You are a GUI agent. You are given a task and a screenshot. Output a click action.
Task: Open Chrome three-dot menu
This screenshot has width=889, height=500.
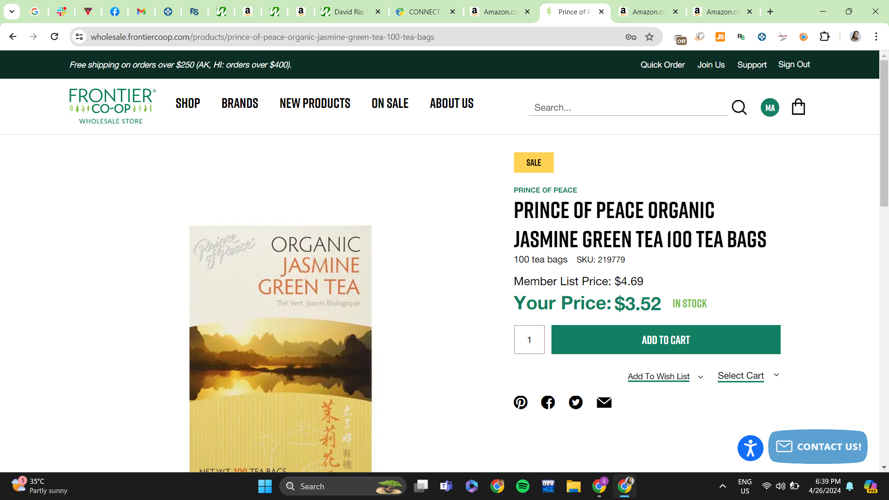[876, 37]
